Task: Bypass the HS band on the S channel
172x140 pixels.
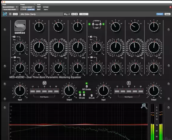Action: point(141,91)
